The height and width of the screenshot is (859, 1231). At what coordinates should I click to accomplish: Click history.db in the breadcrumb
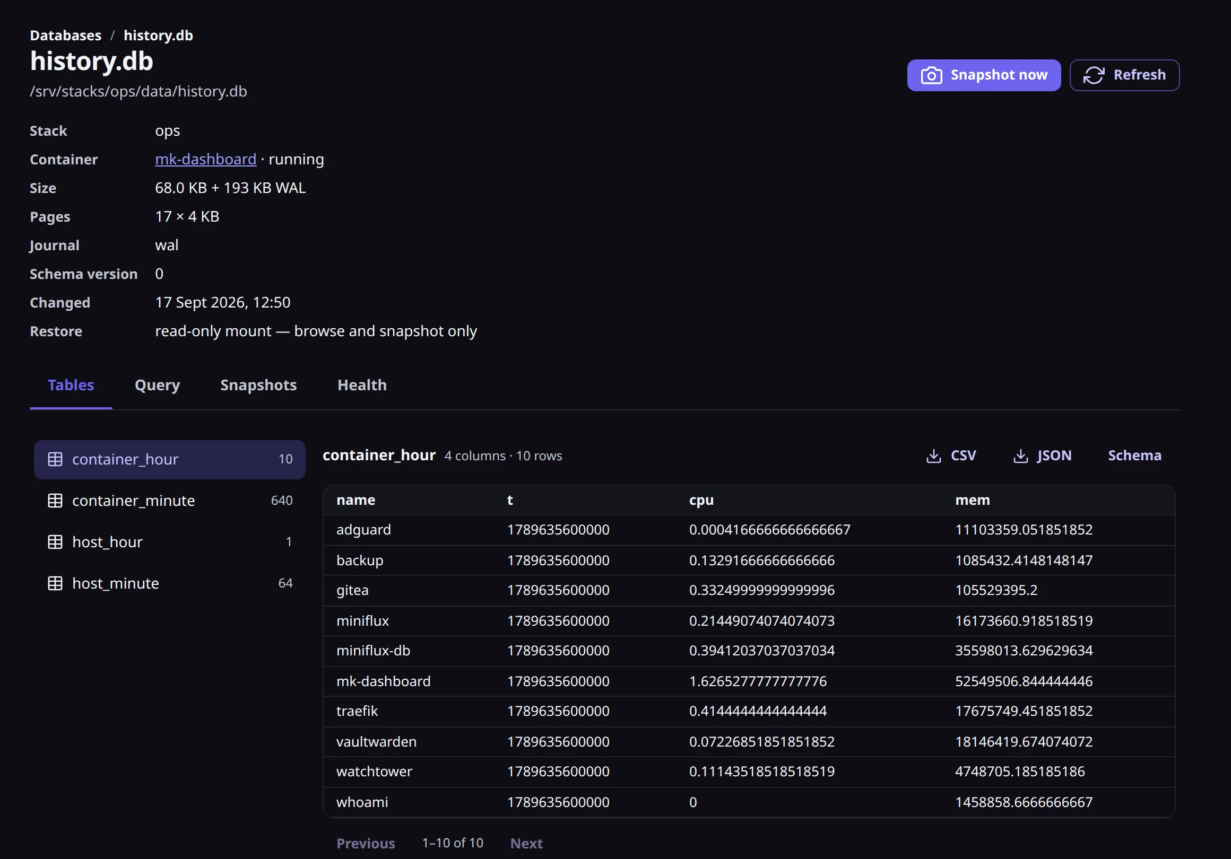158,36
